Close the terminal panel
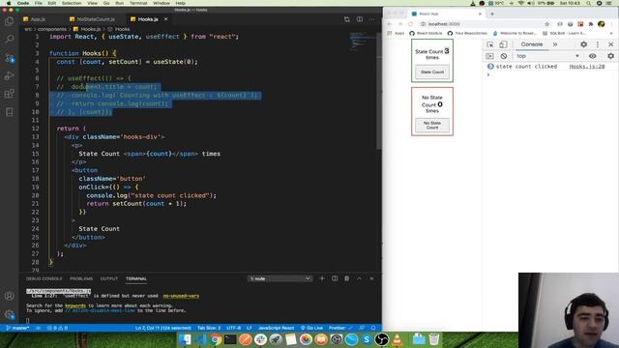The height and width of the screenshot is (348, 619). [371, 278]
